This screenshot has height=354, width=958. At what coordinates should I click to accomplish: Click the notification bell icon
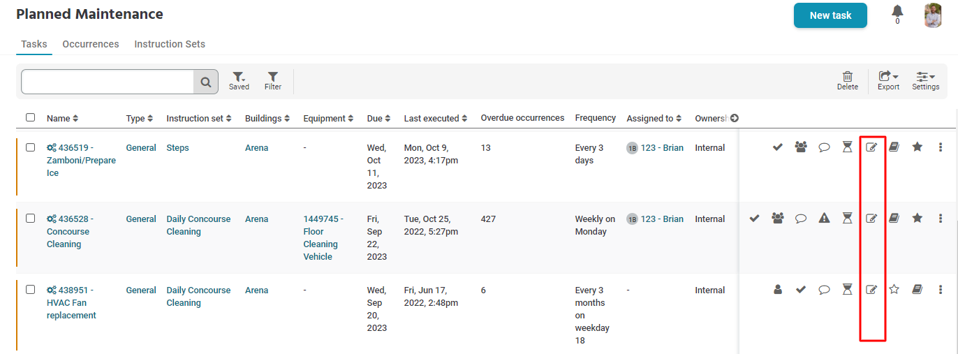(x=897, y=12)
